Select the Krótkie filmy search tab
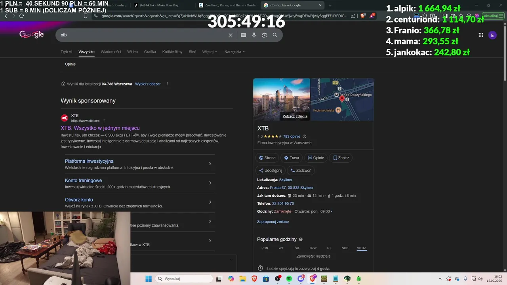Viewport: 507px width, 285px height. tap(172, 52)
